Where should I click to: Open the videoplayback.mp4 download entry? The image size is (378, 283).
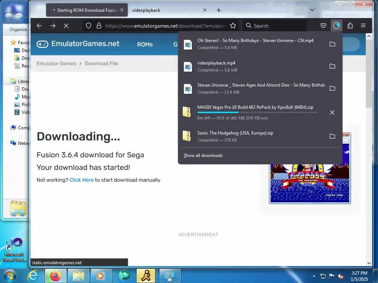253,66
